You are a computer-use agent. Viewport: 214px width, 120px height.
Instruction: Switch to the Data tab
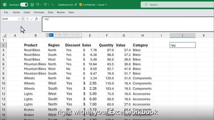point(50,12)
